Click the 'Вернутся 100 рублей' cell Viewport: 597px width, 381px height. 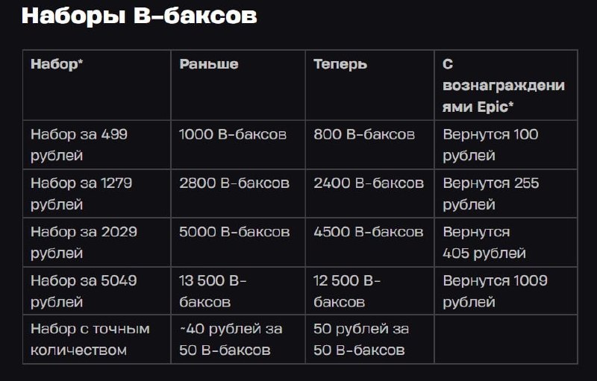[x=490, y=145]
